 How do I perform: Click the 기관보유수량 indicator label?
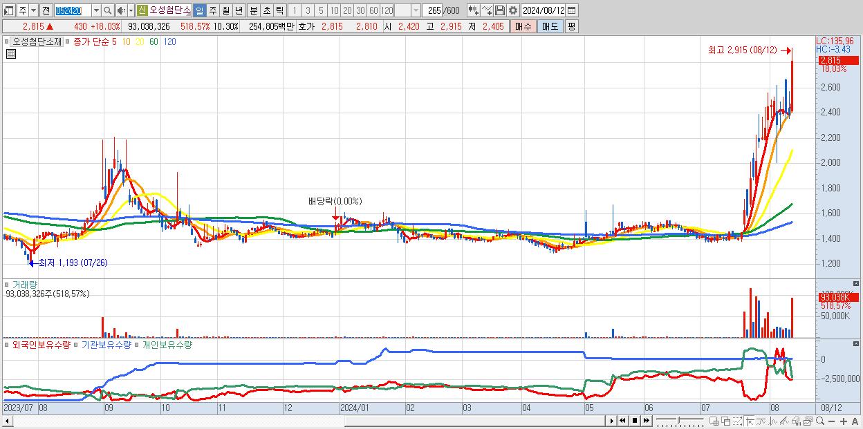pos(106,344)
